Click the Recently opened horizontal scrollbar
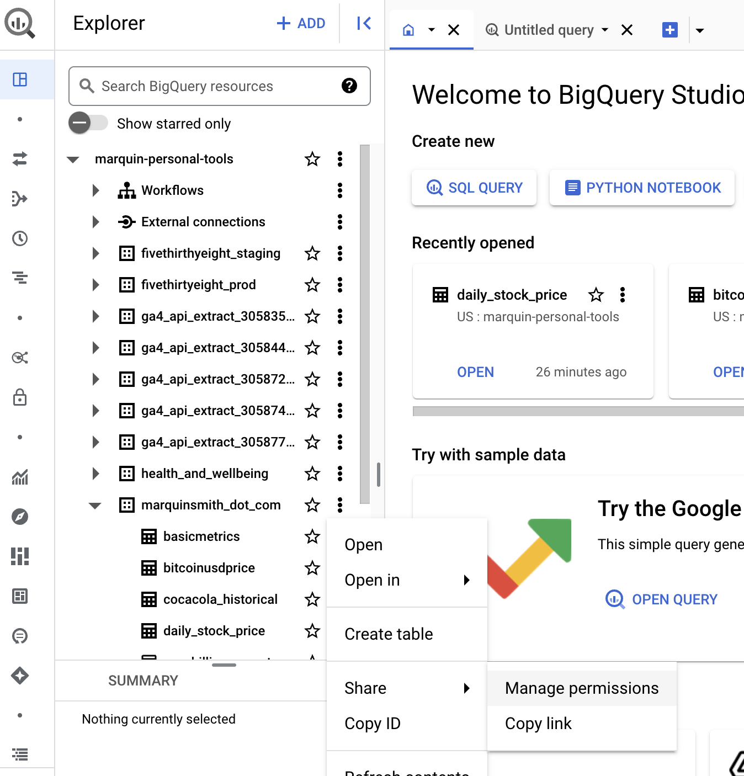Screen dimensions: 744x776 (x=578, y=411)
